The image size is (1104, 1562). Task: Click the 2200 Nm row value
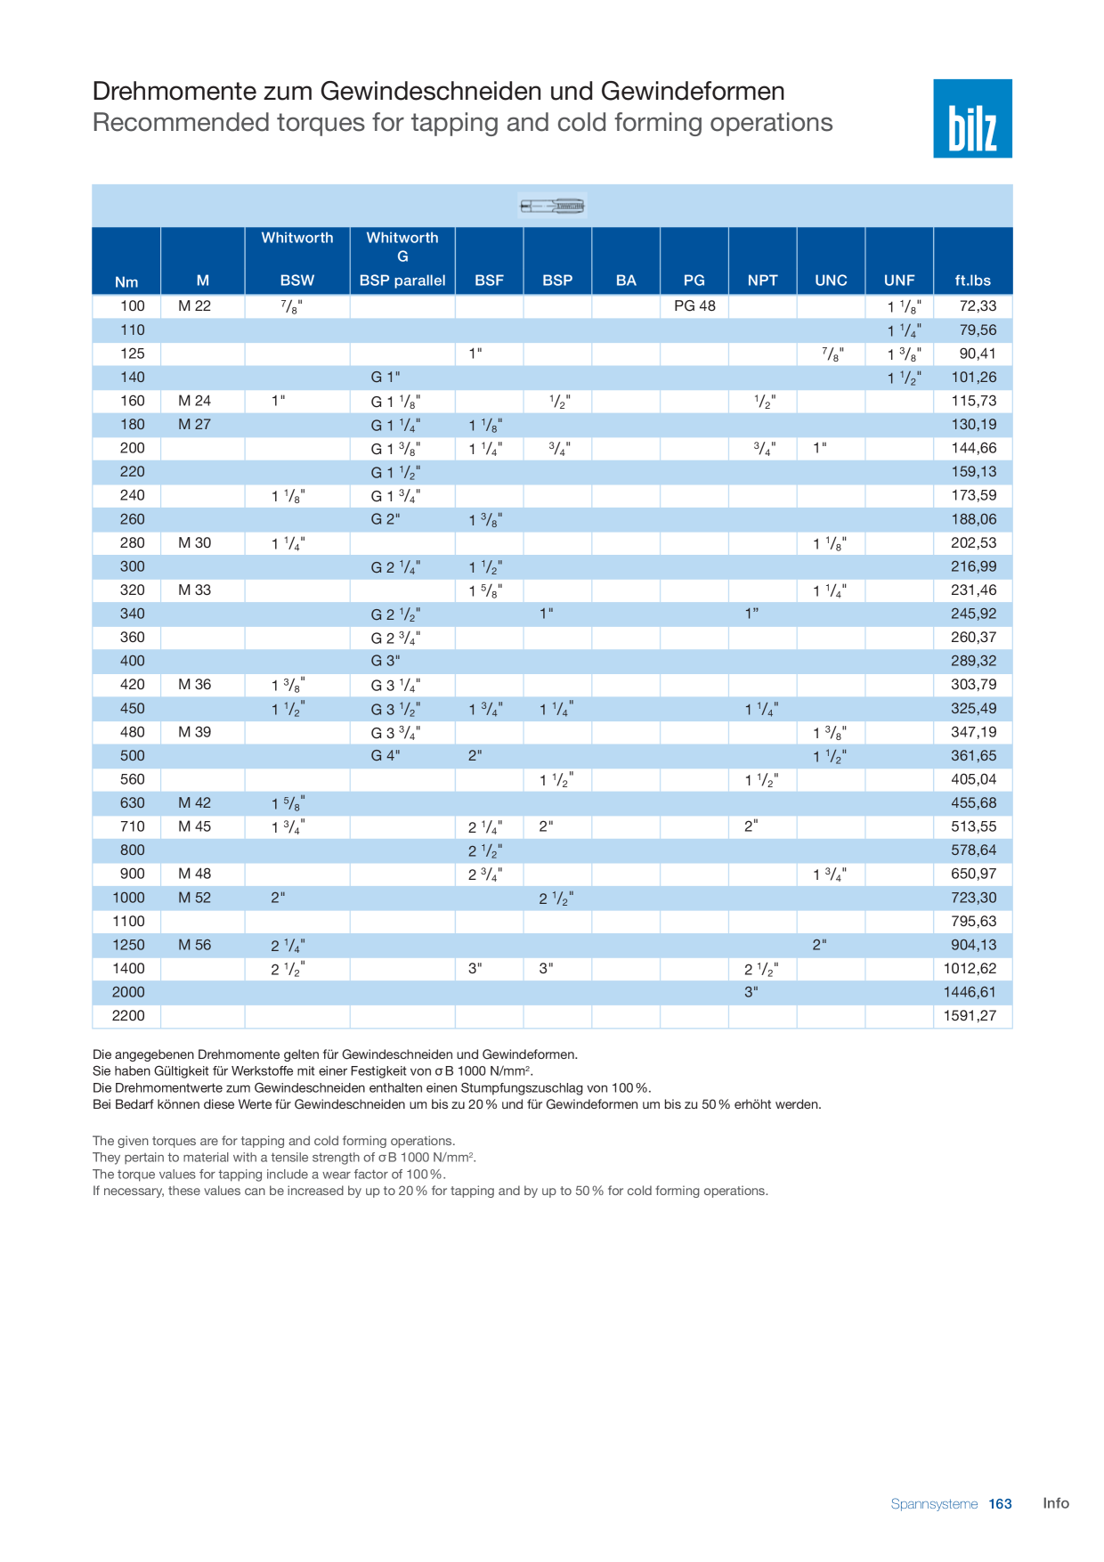[128, 1015]
